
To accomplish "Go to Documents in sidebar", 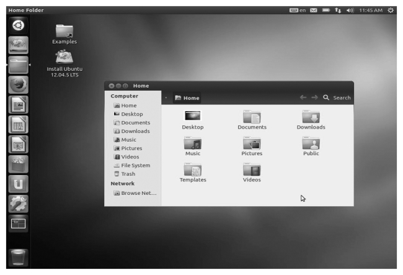I will pyautogui.click(x=133, y=123).
